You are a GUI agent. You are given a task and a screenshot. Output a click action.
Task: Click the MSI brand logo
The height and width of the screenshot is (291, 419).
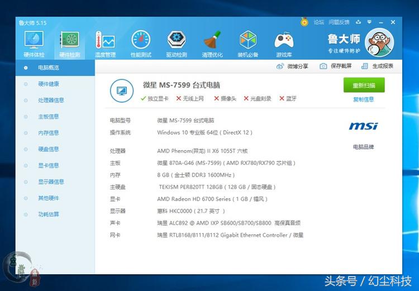coord(364,126)
